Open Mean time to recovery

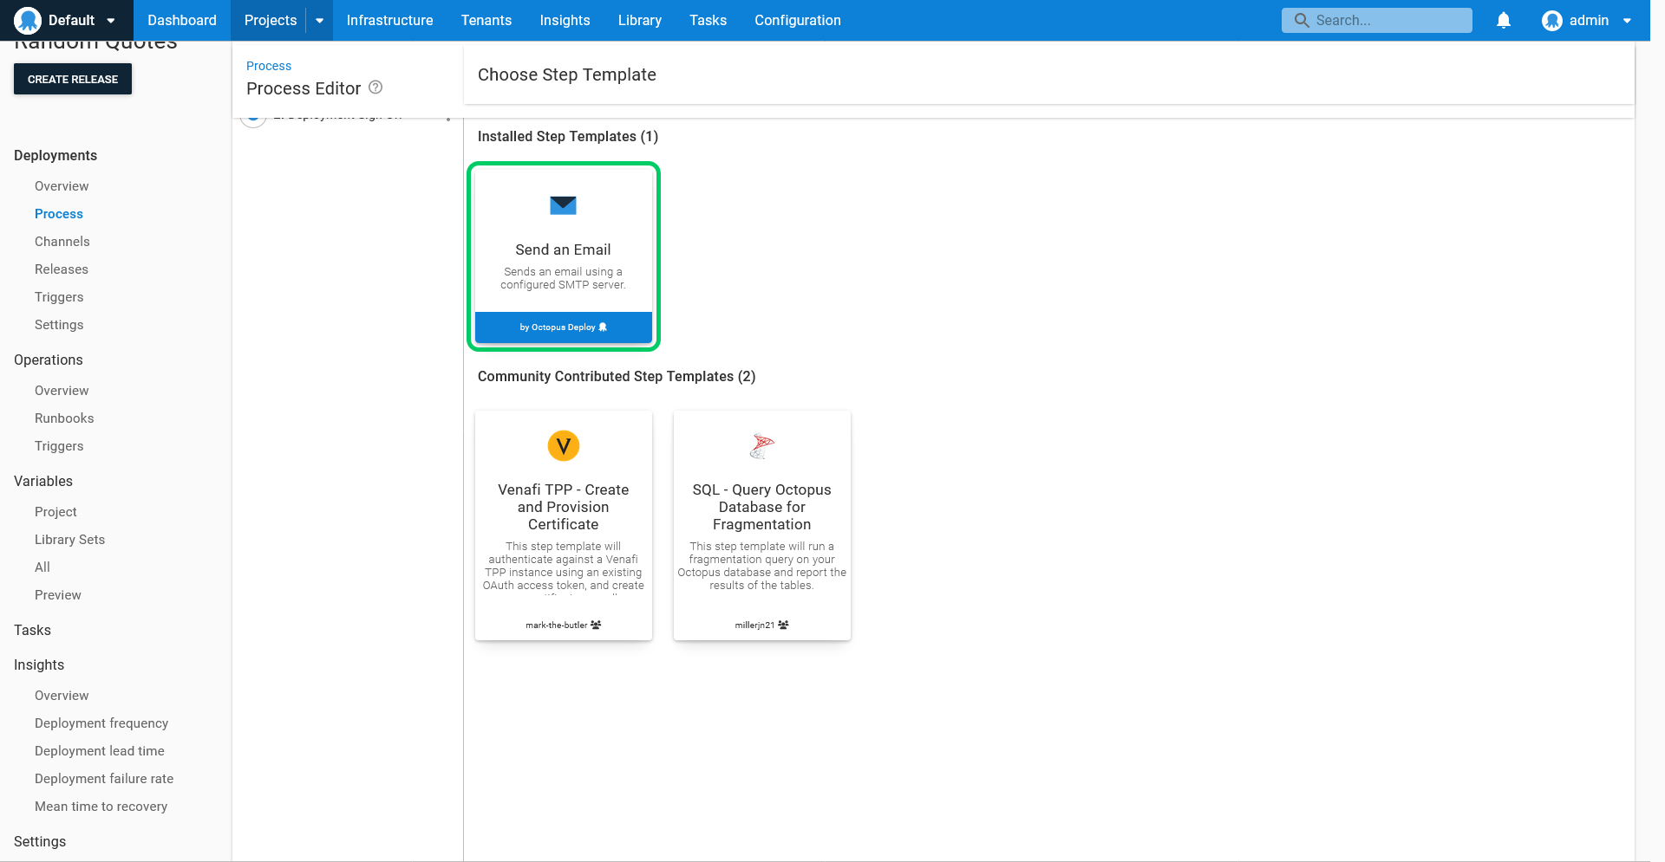pos(101,807)
